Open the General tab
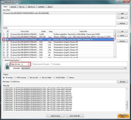131x120 pixels. [x=13, y=7]
